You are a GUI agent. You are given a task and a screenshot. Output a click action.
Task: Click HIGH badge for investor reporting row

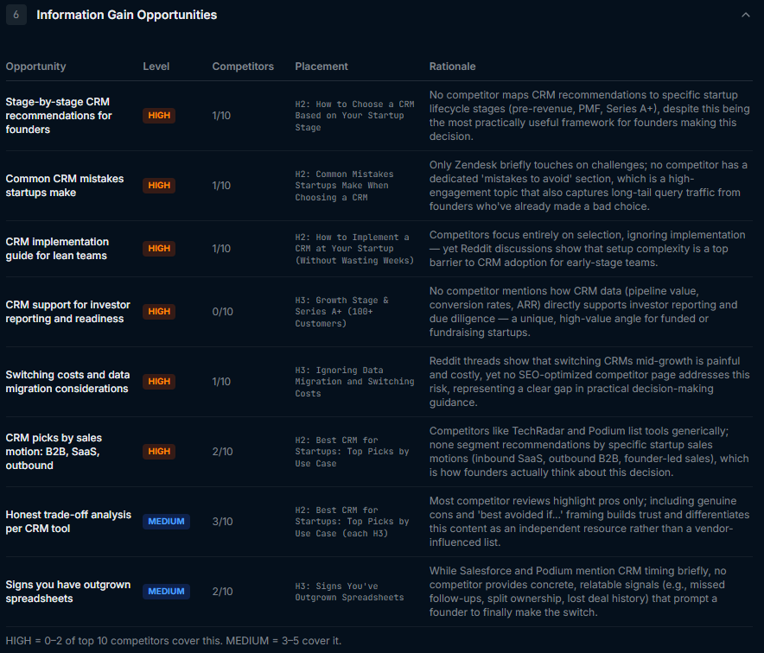point(159,312)
